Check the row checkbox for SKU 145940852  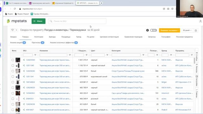(x=13, y=93)
